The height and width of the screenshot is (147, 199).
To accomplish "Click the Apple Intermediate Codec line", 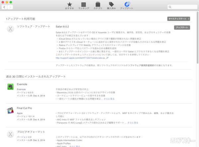I will (x=69, y=140).
